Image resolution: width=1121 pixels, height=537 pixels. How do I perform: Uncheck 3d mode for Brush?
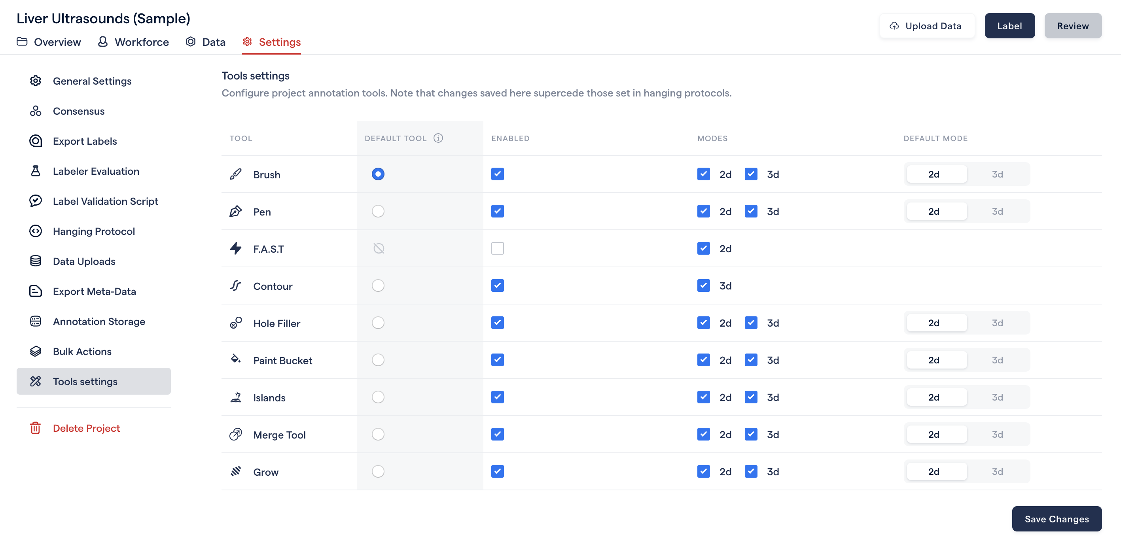pos(751,174)
